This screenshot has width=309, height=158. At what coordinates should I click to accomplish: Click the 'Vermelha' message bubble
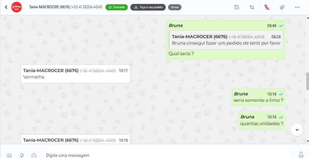pyautogui.click(x=75, y=74)
